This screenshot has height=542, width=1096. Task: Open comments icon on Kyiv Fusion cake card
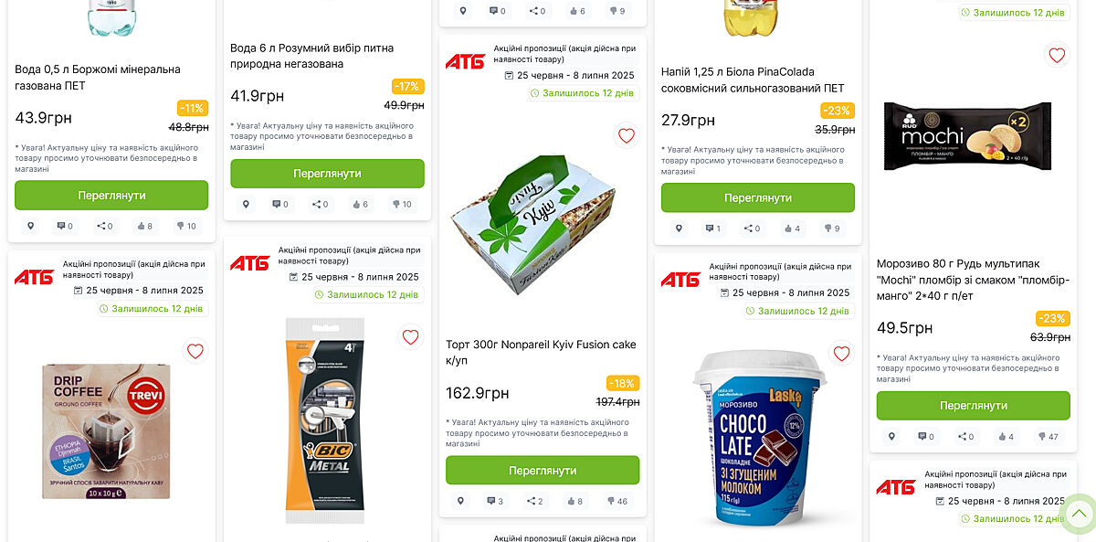495,501
